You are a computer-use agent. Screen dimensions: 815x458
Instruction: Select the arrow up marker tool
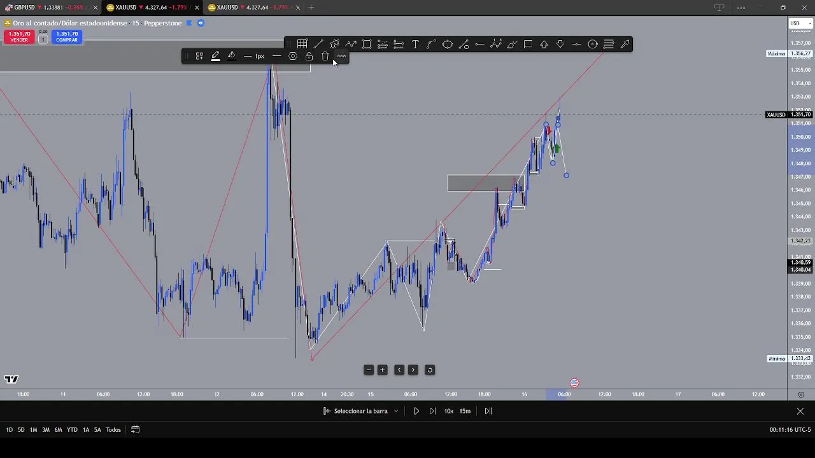coord(544,44)
